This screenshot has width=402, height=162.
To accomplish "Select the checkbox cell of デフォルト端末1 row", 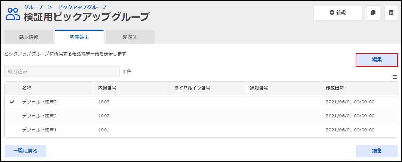I will coord(11,130).
